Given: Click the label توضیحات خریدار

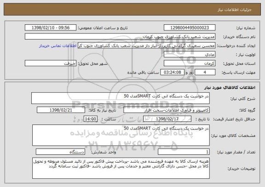Looking at the screenshot, I should coord(242,169).
